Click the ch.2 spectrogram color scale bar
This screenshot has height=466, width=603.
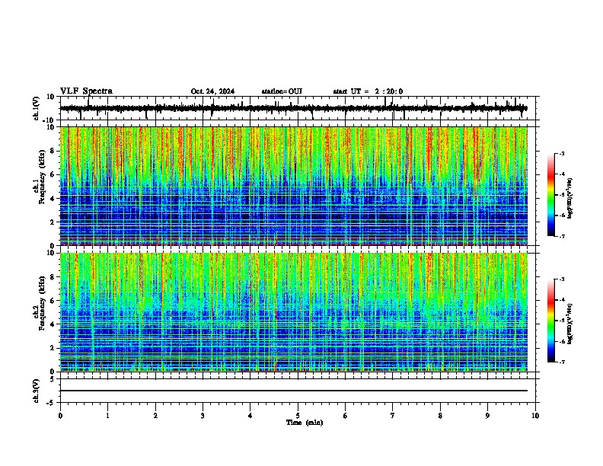[551, 321]
